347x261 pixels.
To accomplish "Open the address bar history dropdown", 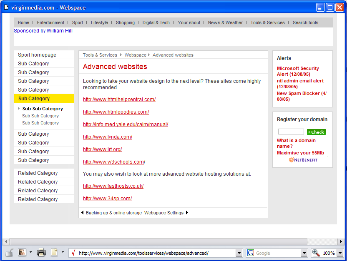I will (239, 253).
